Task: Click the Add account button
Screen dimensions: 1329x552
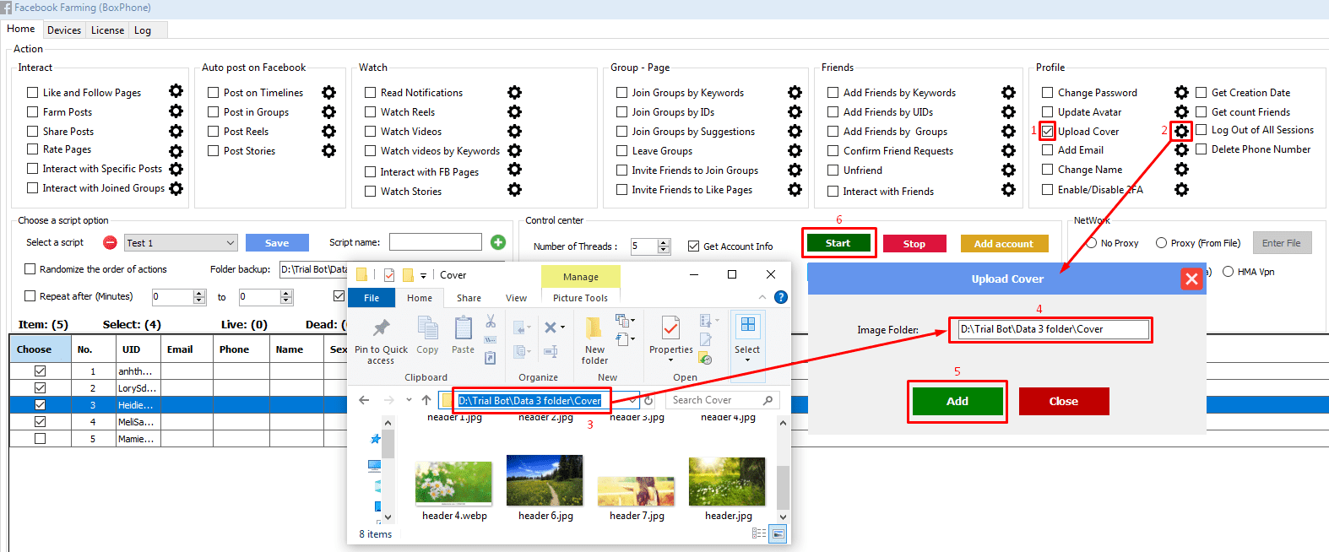Action: tap(1004, 244)
